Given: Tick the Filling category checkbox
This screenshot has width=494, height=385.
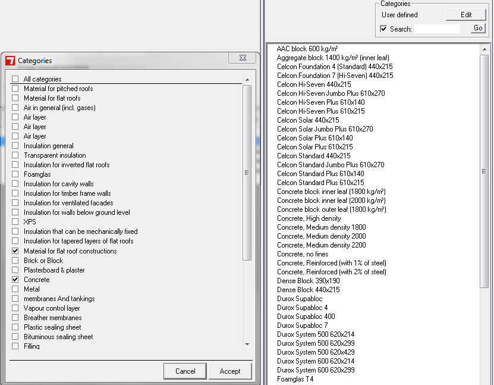Looking at the screenshot, I should coord(15,346).
